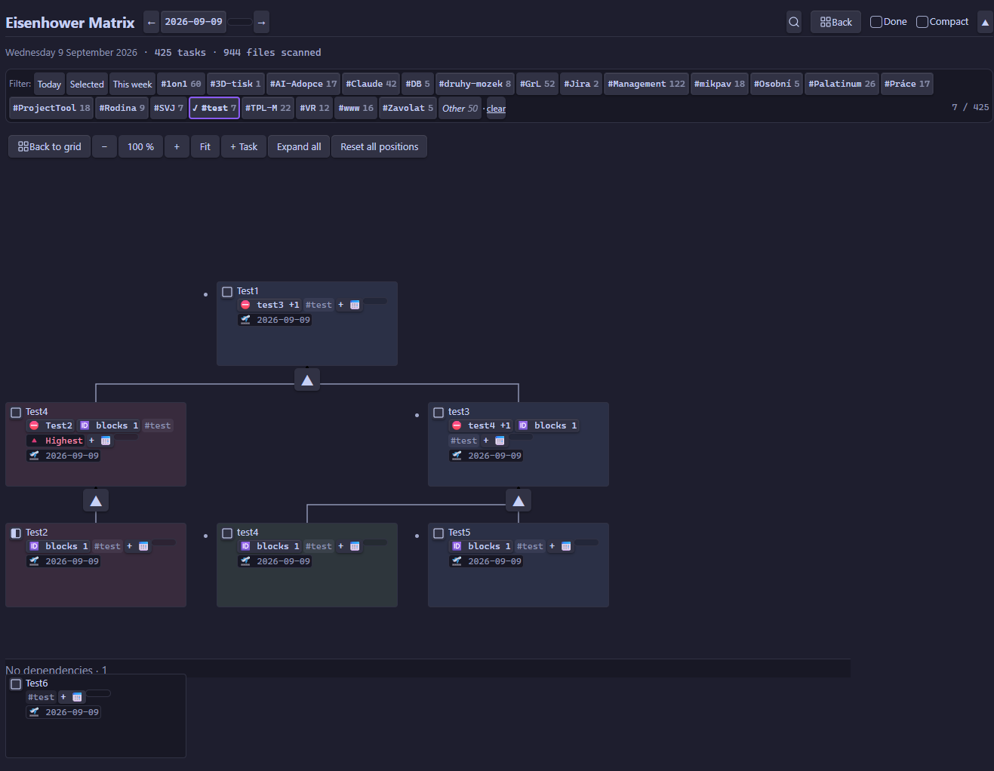Click calendar icon in test3 card
Viewport: 994px width, 771px height.
pos(500,441)
